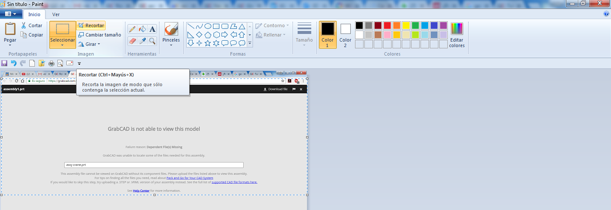Screen dimensions: 611x210
Task: Open Editar colores dialog
Action: tap(457, 35)
